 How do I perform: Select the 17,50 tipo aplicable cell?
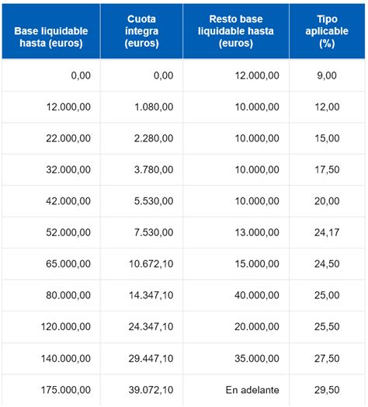[327, 170]
